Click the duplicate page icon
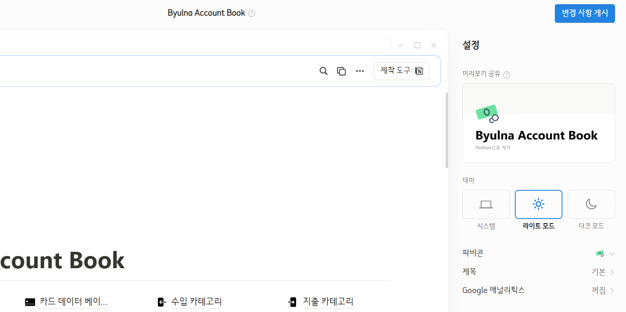This screenshot has height=312, width=626. [341, 71]
